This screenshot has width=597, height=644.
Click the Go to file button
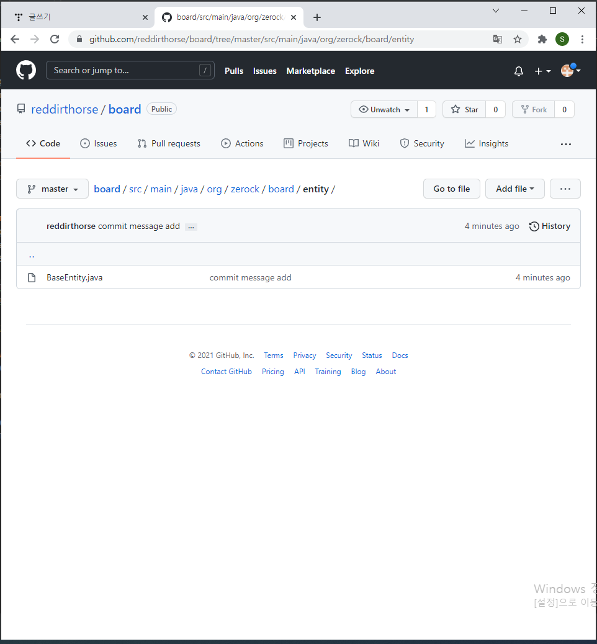[452, 189]
